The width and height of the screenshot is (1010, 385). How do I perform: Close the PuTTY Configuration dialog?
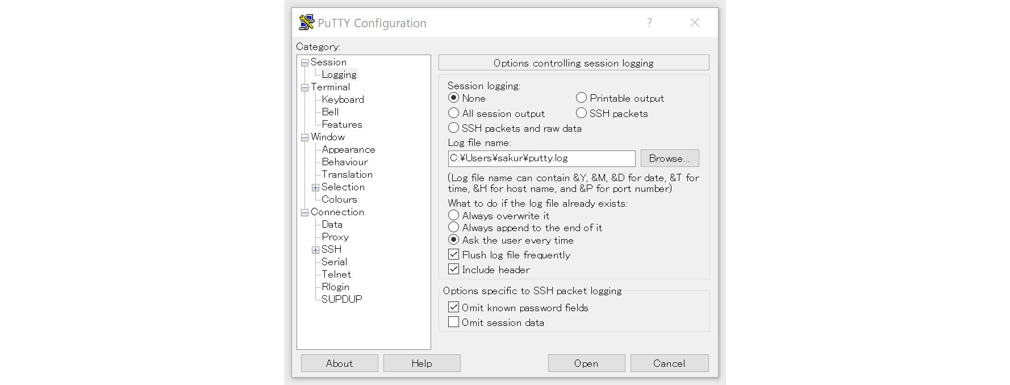click(x=695, y=23)
